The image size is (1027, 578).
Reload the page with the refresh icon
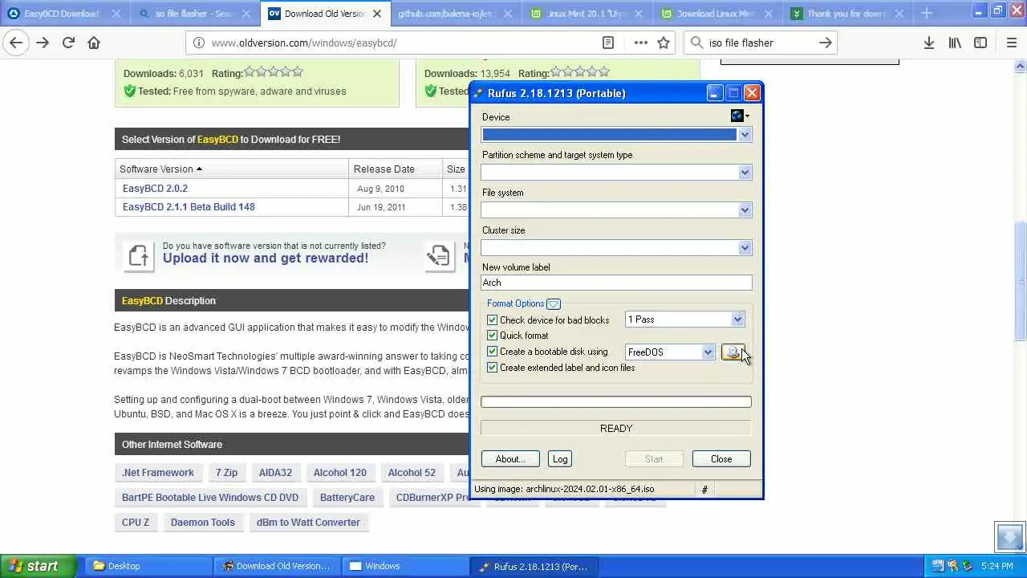pos(68,43)
